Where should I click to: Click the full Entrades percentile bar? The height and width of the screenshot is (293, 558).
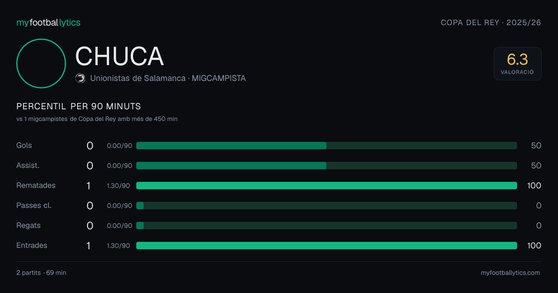[x=326, y=246]
